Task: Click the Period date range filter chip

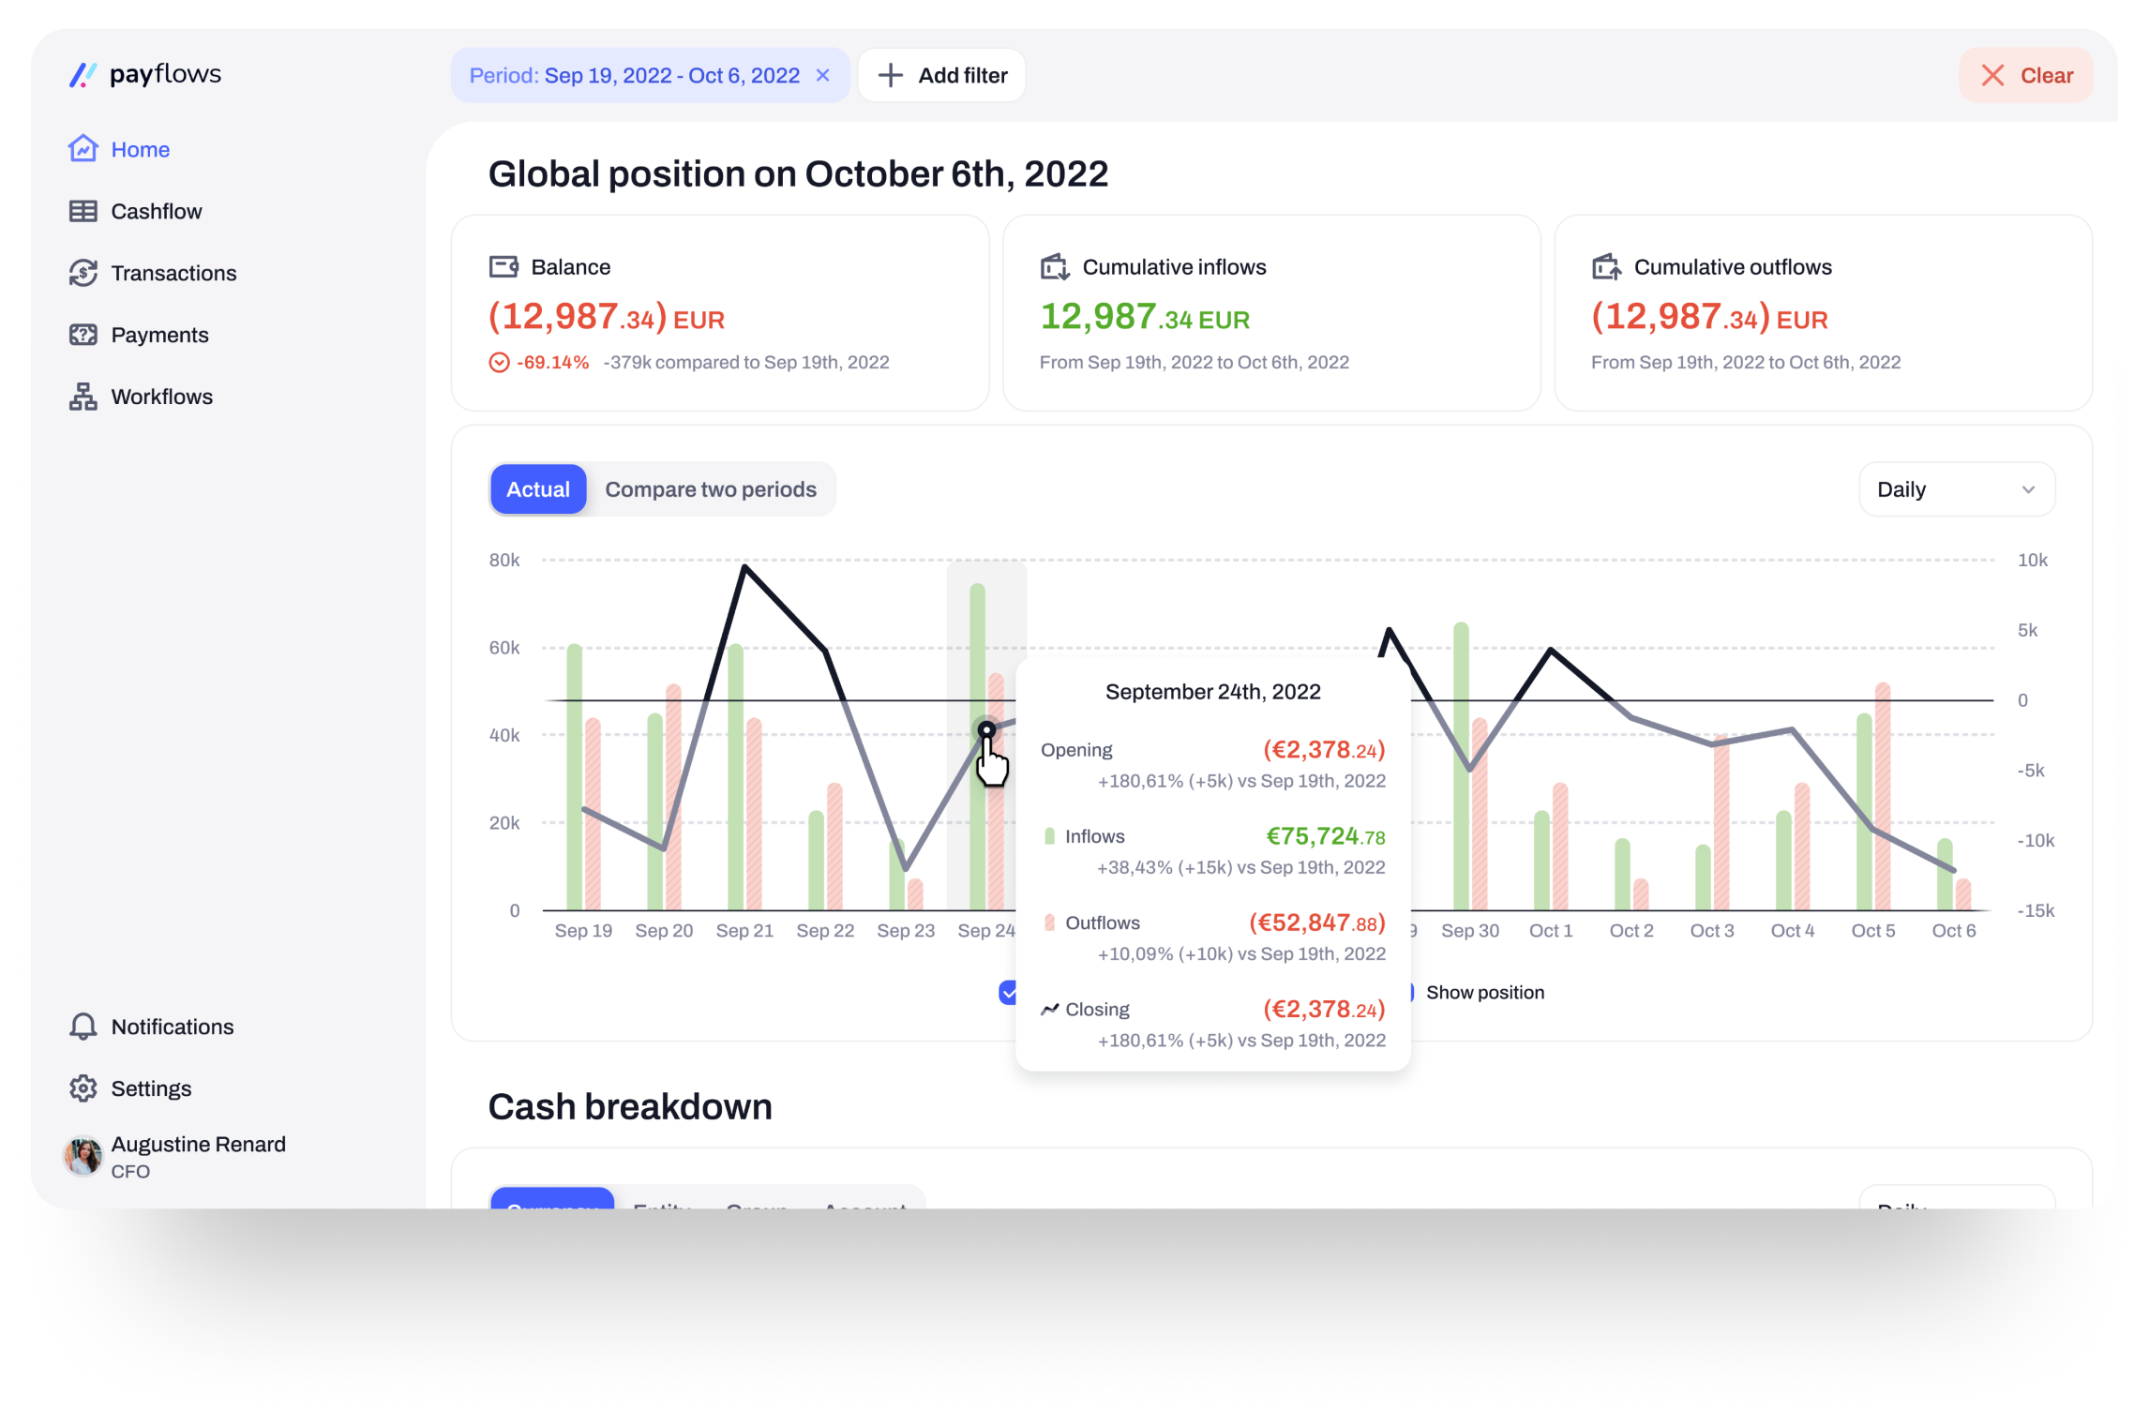Action: [635, 75]
